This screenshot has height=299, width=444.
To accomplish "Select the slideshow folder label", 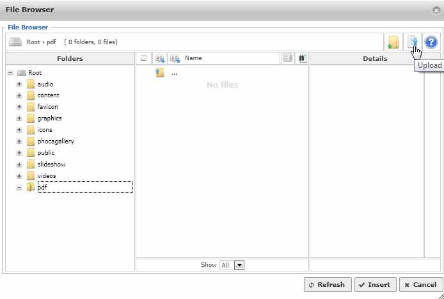I will [x=52, y=165].
